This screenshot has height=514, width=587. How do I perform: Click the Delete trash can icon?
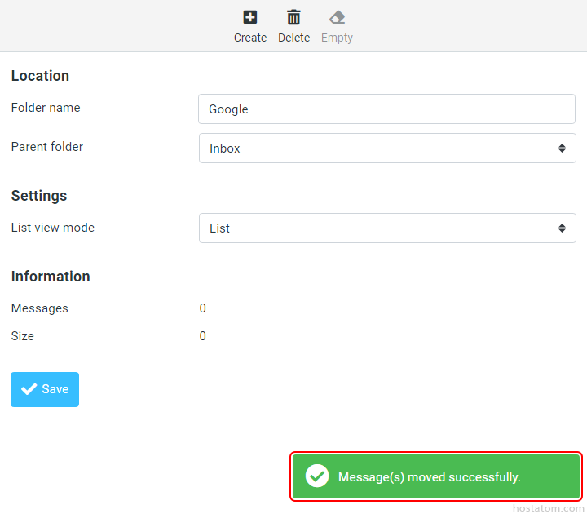293,17
